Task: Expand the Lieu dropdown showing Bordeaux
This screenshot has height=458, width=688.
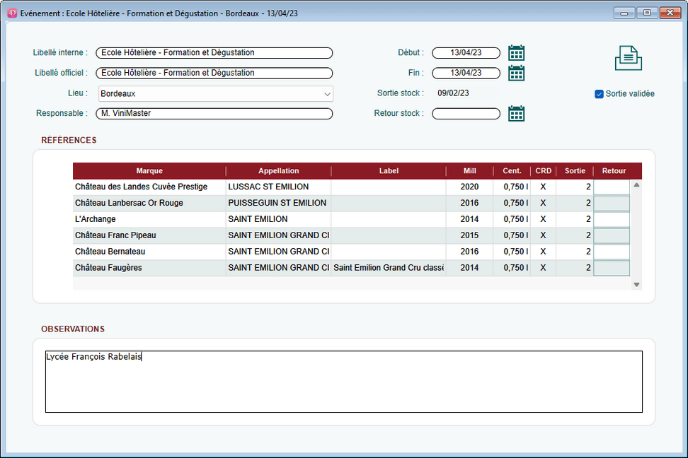Action: pos(326,94)
